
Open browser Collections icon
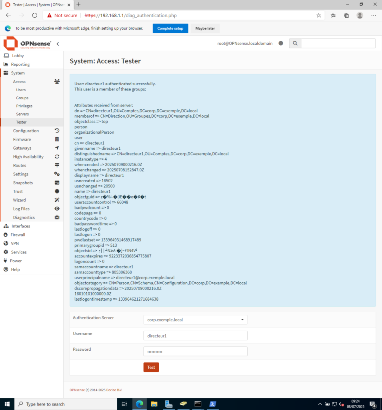tap(346, 16)
